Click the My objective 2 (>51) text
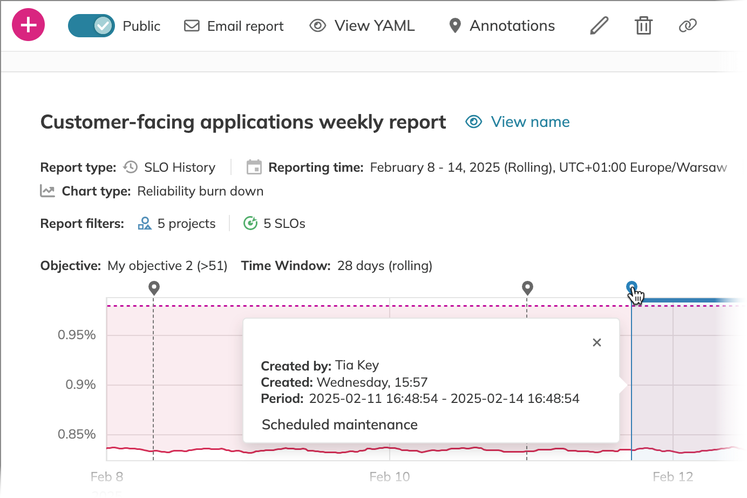747x498 pixels. (167, 266)
